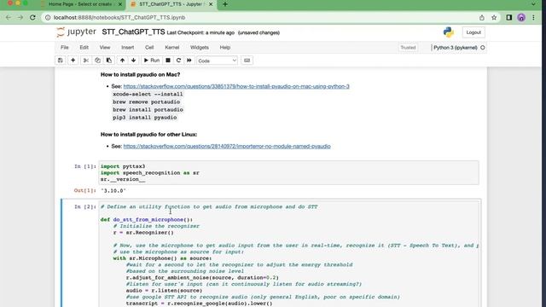Open the stackoverflow link about pyaudio on Mac
This screenshot has width=546, height=307.
point(236,86)
